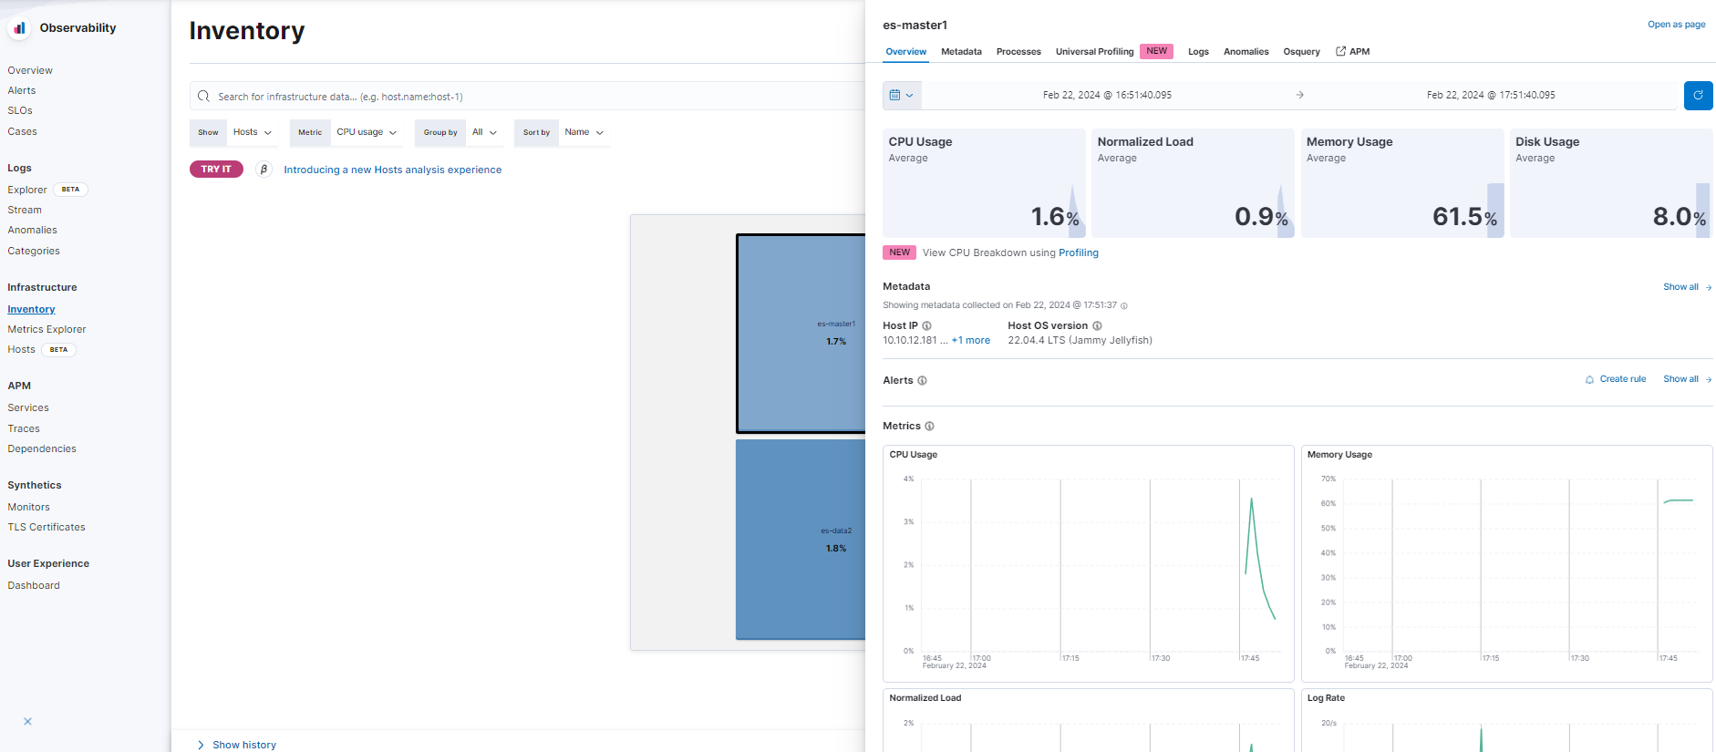Open Categories in the sidebar
Viewport: 1716px width, 752px height.
tap(34, 251)
